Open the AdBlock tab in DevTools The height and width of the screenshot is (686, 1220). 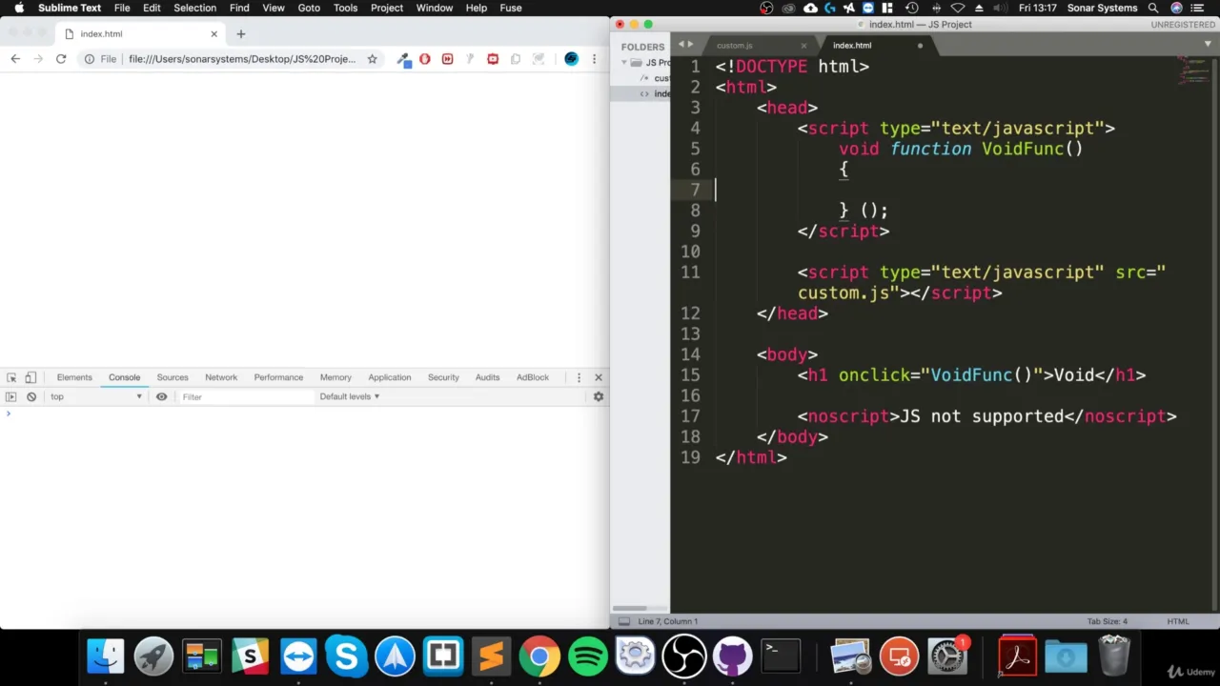533,377
